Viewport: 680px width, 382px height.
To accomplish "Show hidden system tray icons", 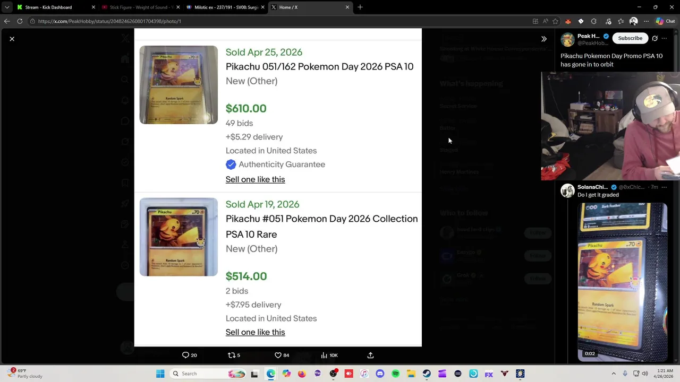I will [614, 374].
